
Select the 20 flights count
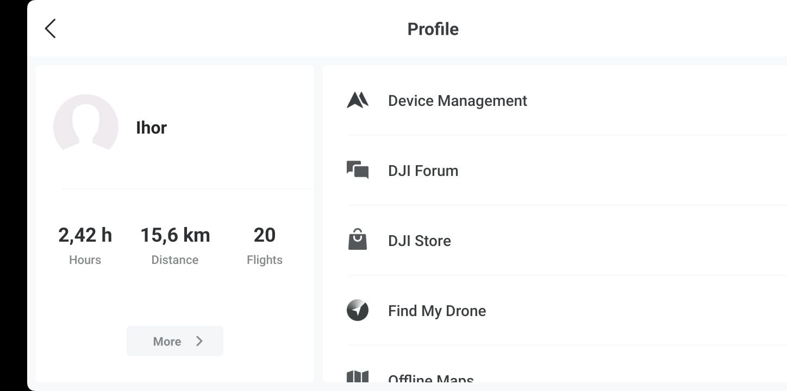pyautogui.click(x=265, y=235)
